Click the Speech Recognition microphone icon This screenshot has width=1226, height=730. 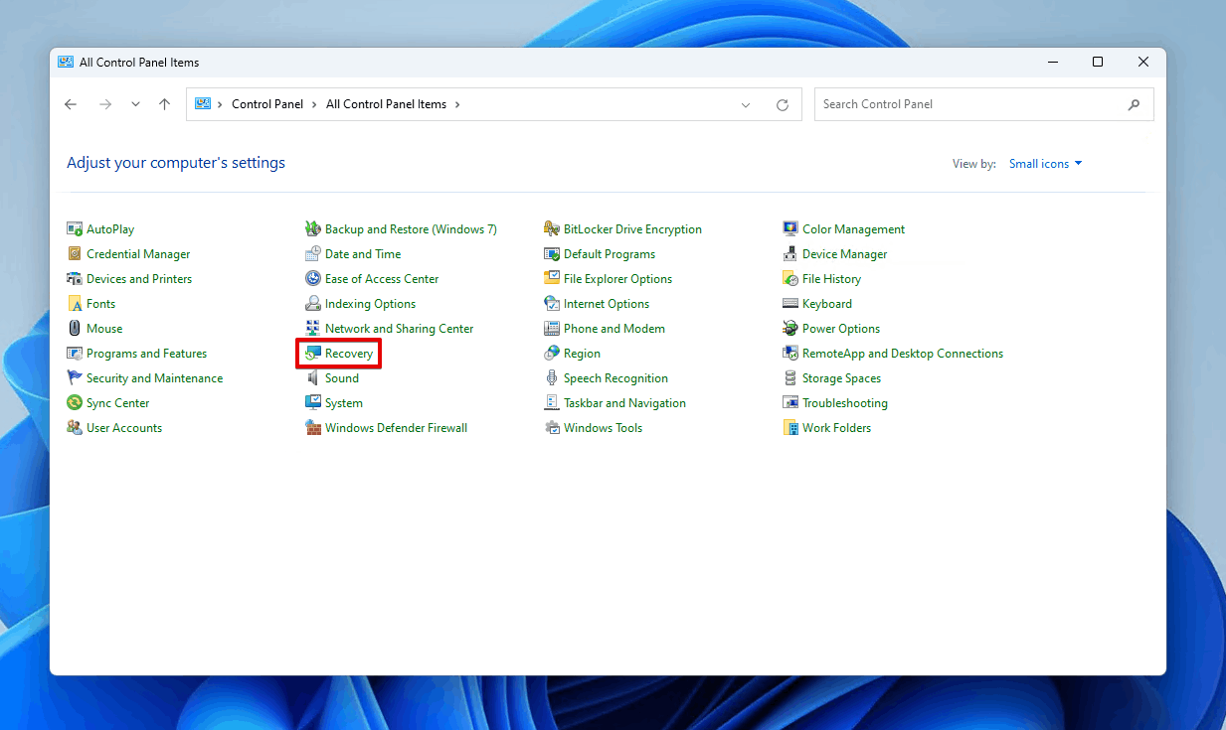coord(552,378)
